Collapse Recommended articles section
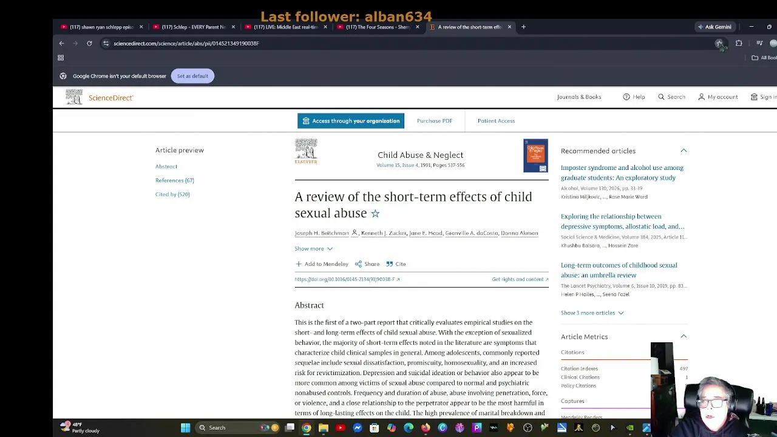Screen dimensions: 777x437 coord(684,151)
